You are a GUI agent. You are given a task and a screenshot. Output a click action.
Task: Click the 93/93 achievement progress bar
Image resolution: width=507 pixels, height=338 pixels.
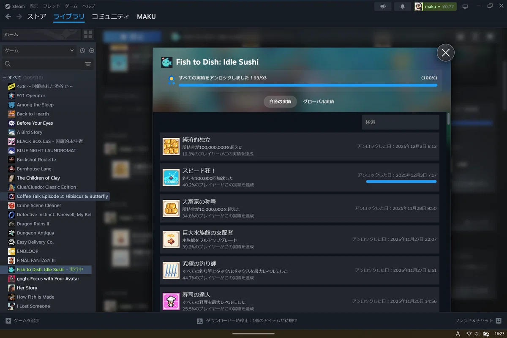(308, 85)
